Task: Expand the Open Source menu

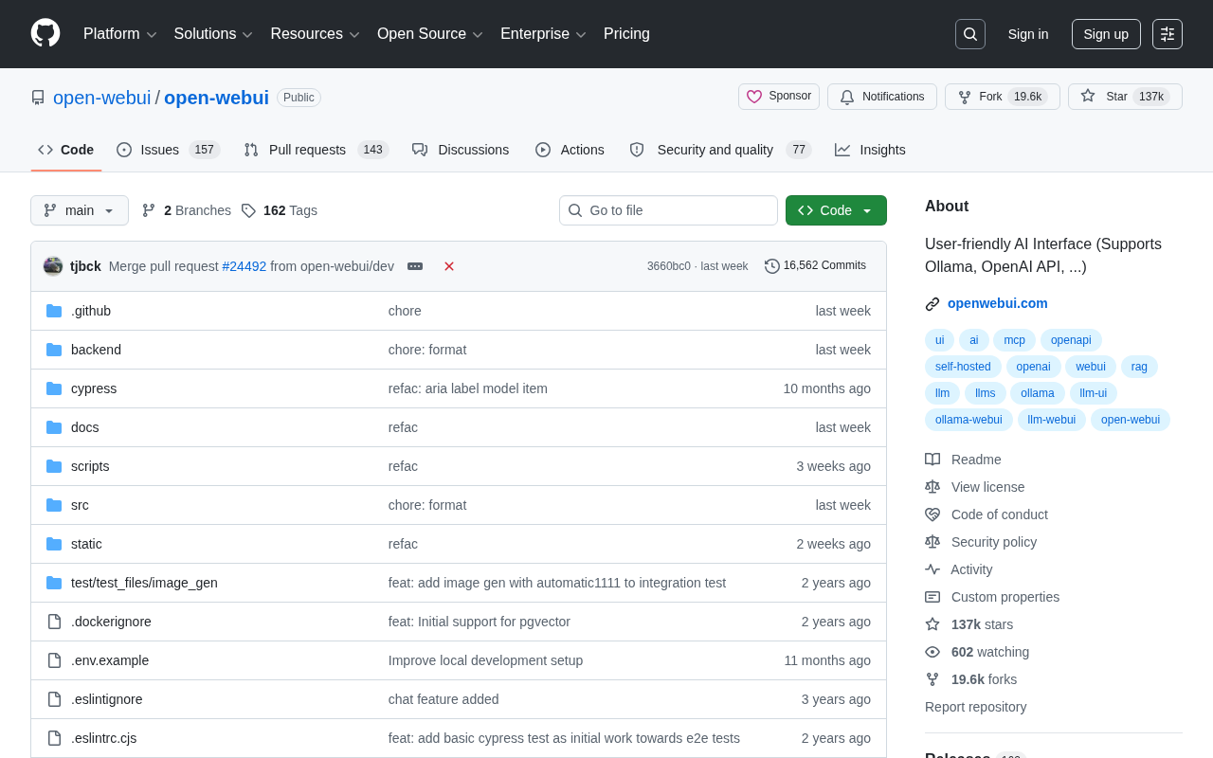Action: tap(430, 34)
